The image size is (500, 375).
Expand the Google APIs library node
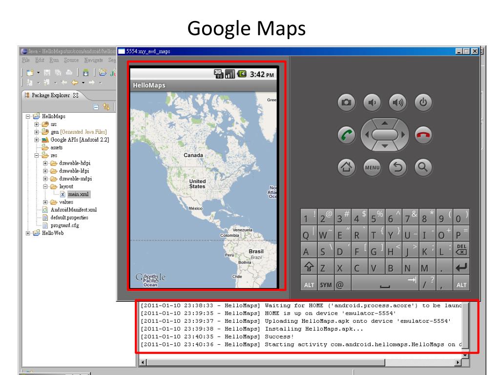[37, 140]
